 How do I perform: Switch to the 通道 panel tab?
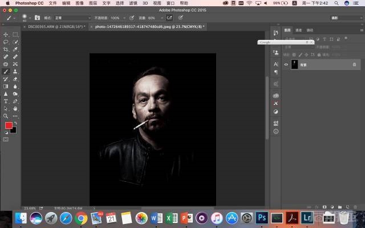click(x=298, y=30)
